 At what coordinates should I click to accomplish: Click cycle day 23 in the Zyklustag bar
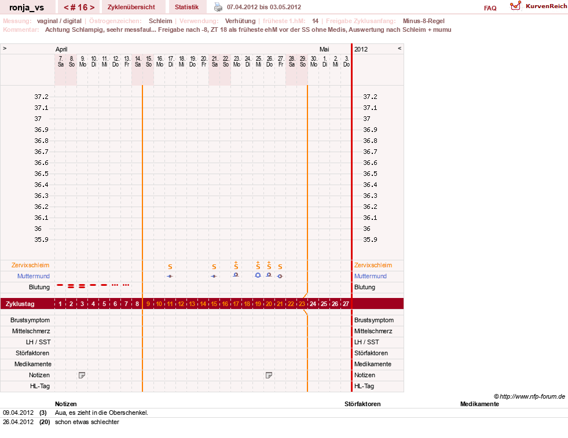[302, 304]
